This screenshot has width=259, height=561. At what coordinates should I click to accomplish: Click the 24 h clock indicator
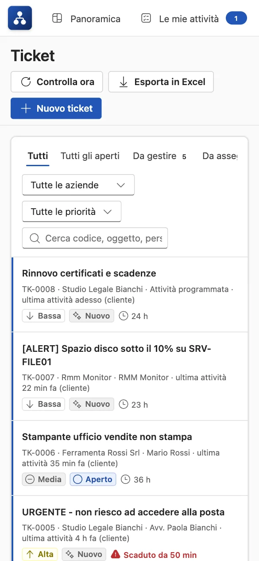tap(134, 316)
